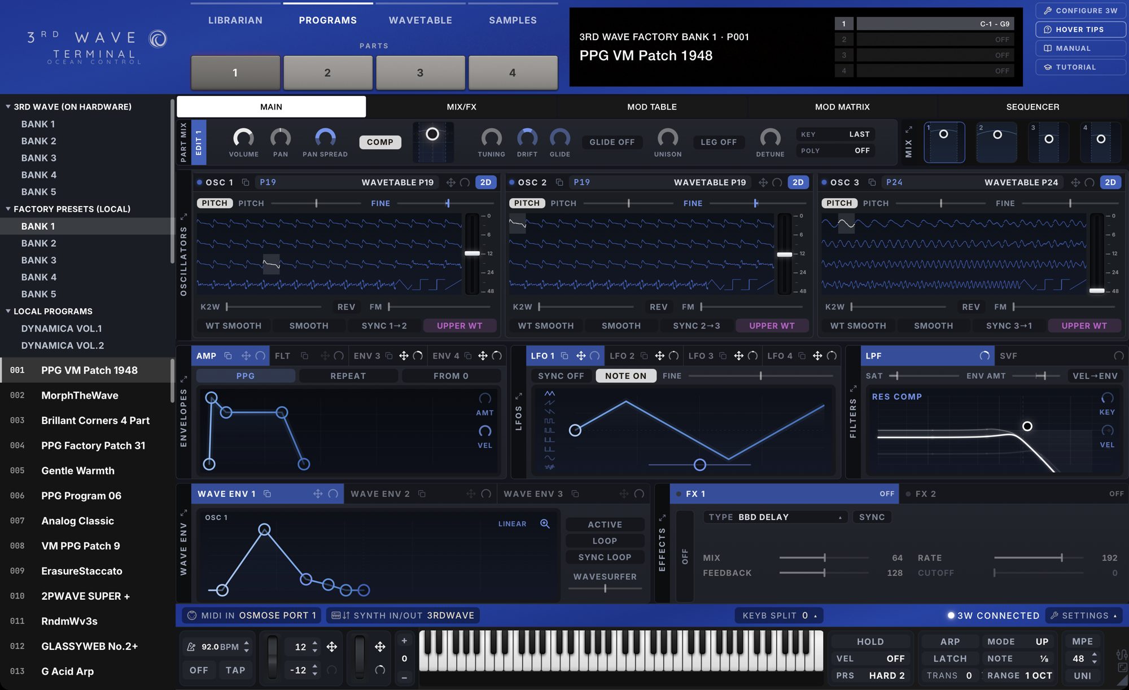Select the sine LFO waveform shape
1129x690 pixels.
[x=549, y=458]
